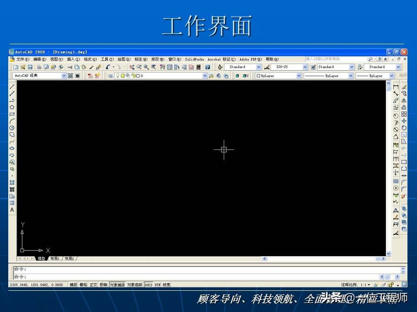Viewport: 417px width, 312px height.
Task: Click the Undo arrow icon
Action: (x=108, y=67)
